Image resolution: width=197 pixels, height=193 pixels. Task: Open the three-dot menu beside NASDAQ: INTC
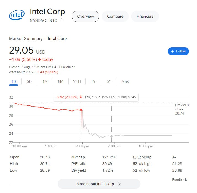pyautogui.click(x=62, y=20)
